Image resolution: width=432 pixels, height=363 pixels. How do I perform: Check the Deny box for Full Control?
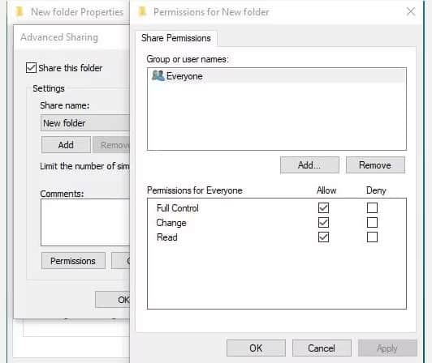pos(372,208)
